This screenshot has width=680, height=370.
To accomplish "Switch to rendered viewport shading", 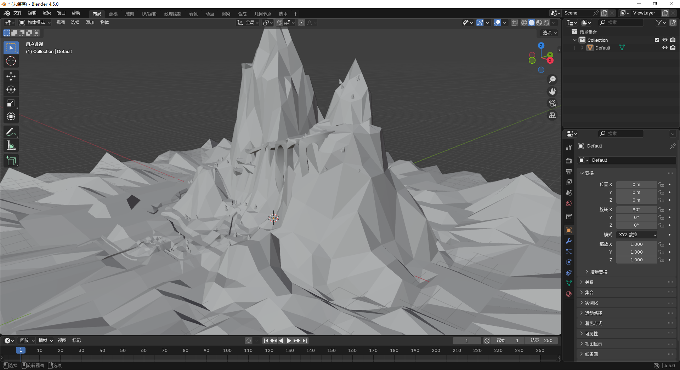I will coord(546,23).
